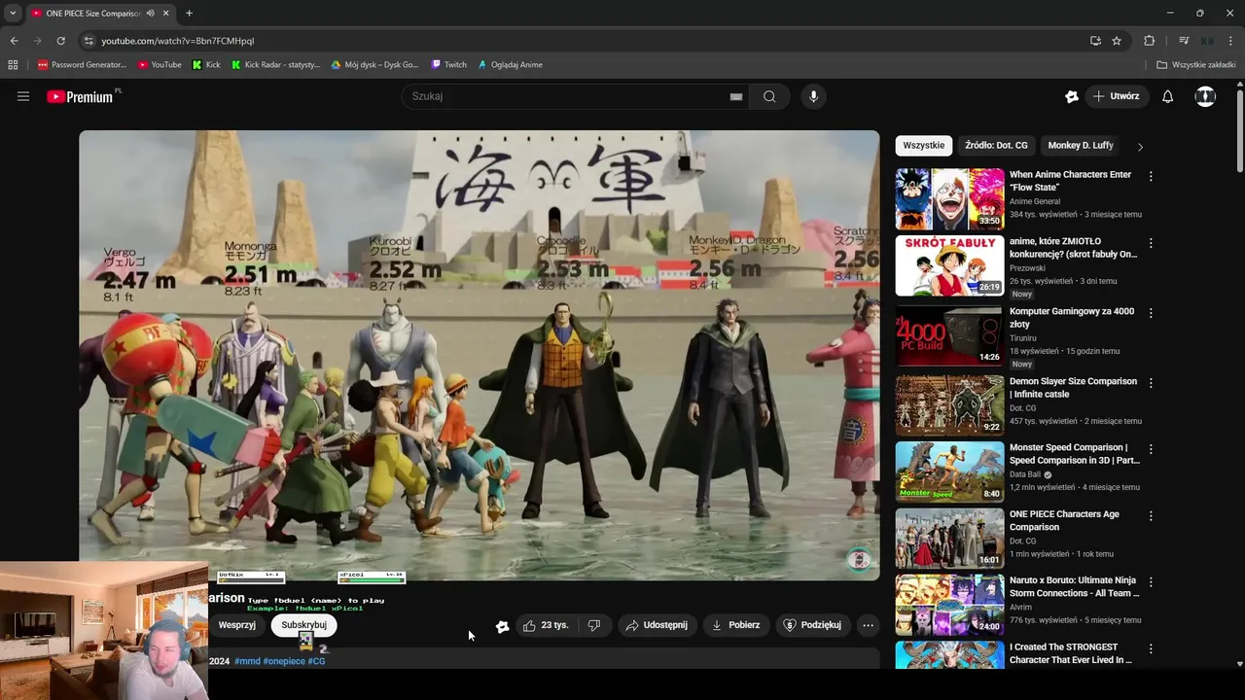
Task: Open options for Flow State video
Action: (1151, 177)
